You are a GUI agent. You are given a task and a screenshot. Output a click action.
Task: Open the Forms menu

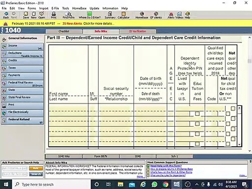click(32, 8)
